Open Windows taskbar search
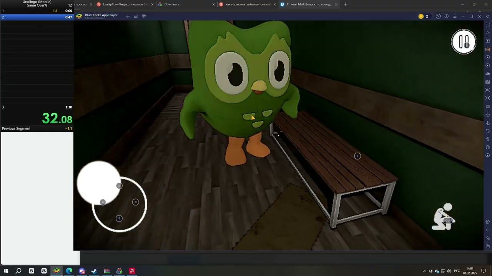 pyautogui.click(x=18, y=271)
